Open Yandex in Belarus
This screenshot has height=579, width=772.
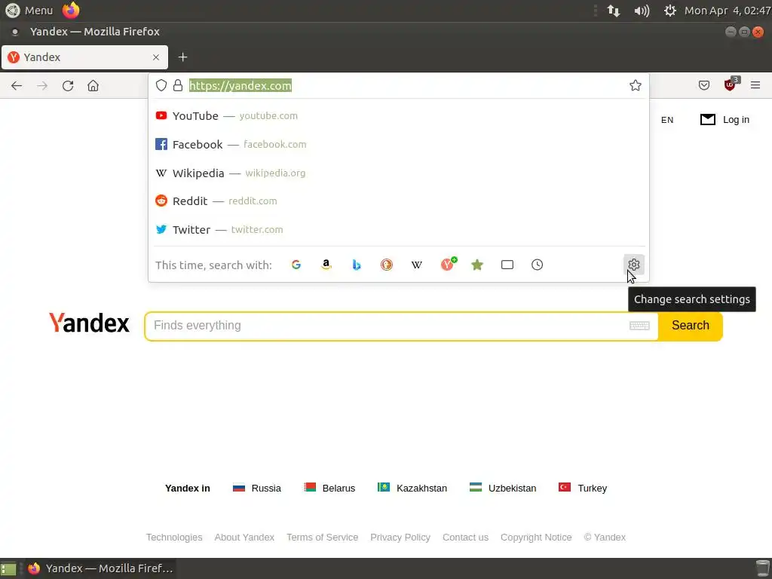pyautogui.click(x=329, y=488)
